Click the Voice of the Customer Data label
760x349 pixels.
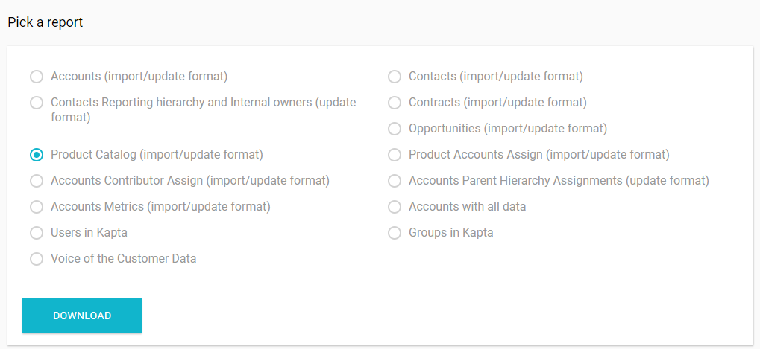pos(124,259)
